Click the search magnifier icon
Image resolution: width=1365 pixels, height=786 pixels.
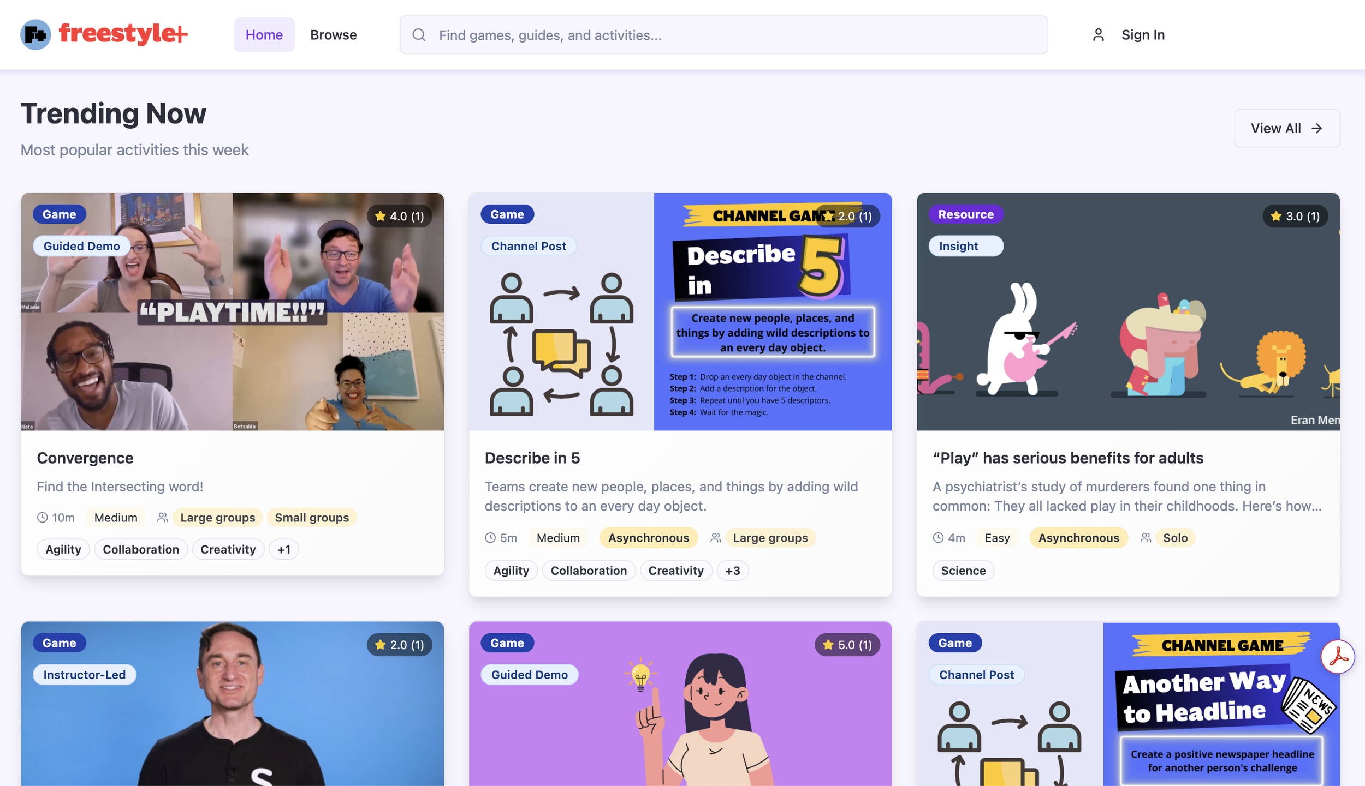point(419,35)
